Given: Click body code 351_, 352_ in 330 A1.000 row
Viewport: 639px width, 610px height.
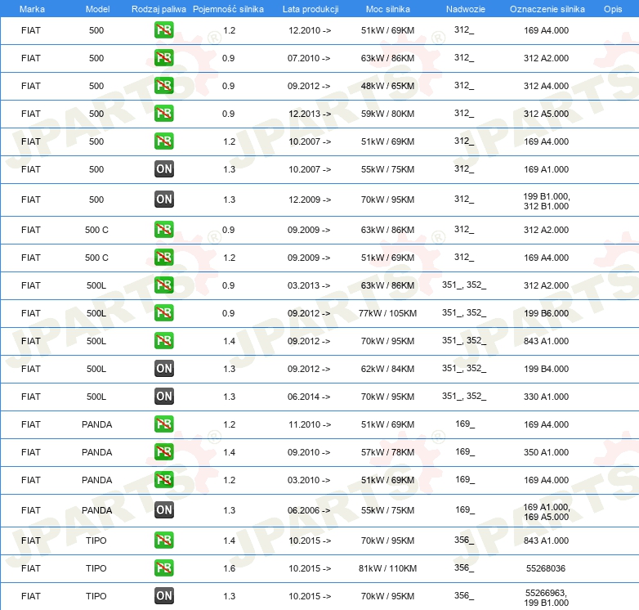Looking at the screenshot, I should tap(464, 396).
